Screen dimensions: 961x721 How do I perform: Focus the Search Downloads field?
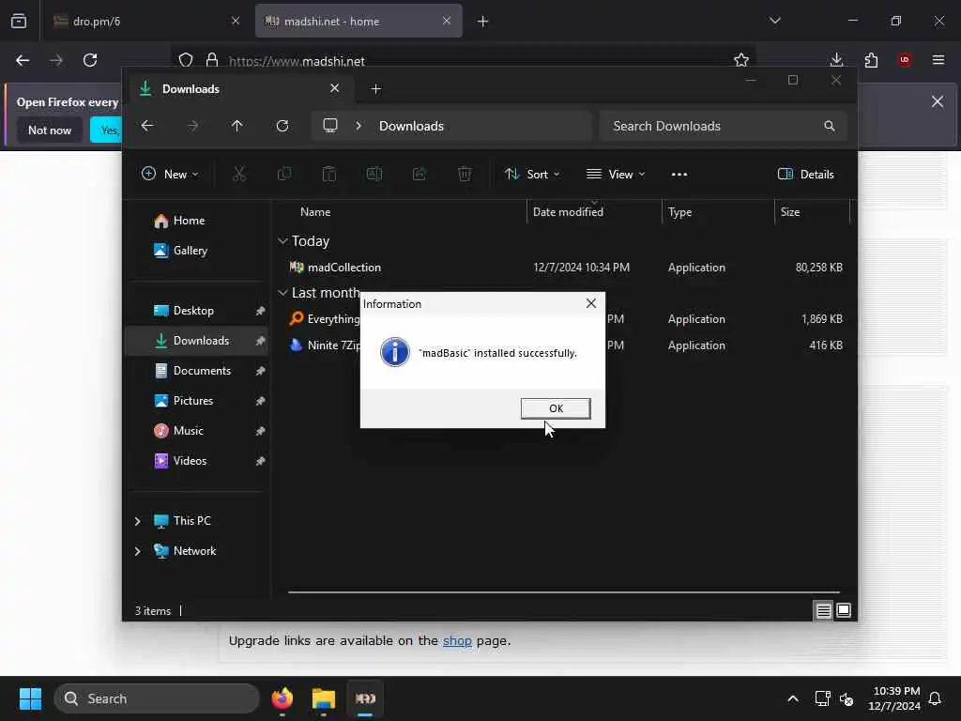pos(724,126)
